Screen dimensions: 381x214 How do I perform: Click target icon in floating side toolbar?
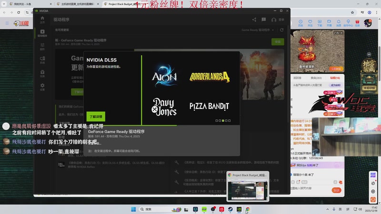373,192
